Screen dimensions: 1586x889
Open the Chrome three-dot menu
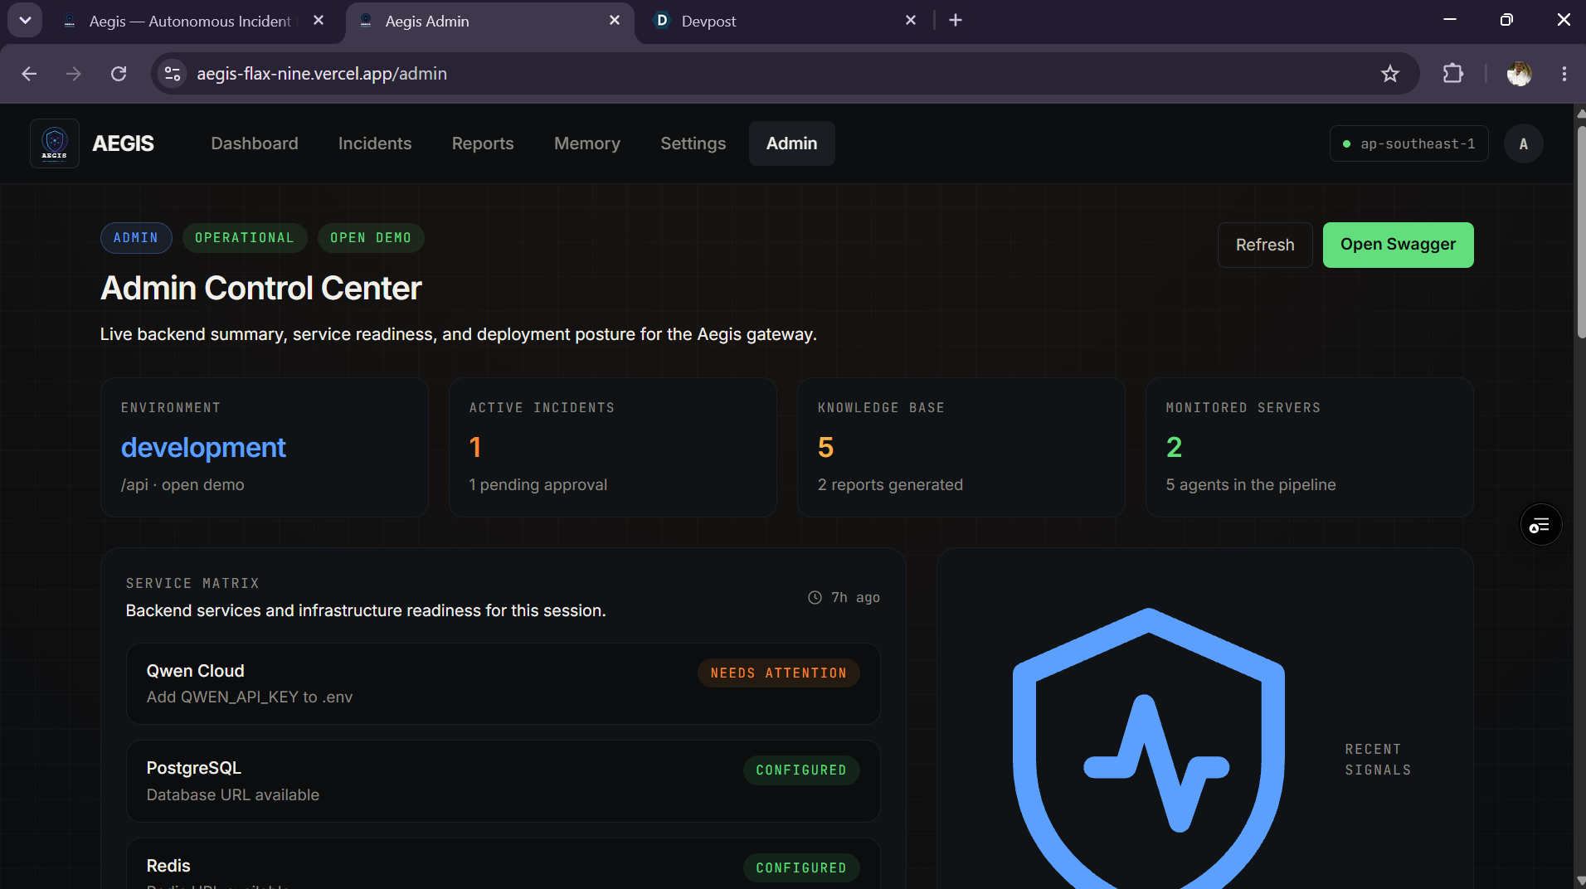point(1564,74)
